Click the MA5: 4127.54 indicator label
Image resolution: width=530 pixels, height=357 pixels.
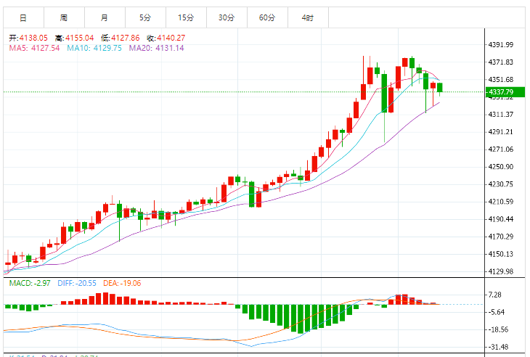point(34,48)
